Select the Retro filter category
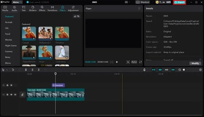 pyautogui.click(x=8, y=57)
